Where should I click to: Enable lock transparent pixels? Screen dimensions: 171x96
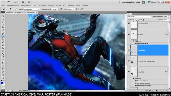coord(137,20)
